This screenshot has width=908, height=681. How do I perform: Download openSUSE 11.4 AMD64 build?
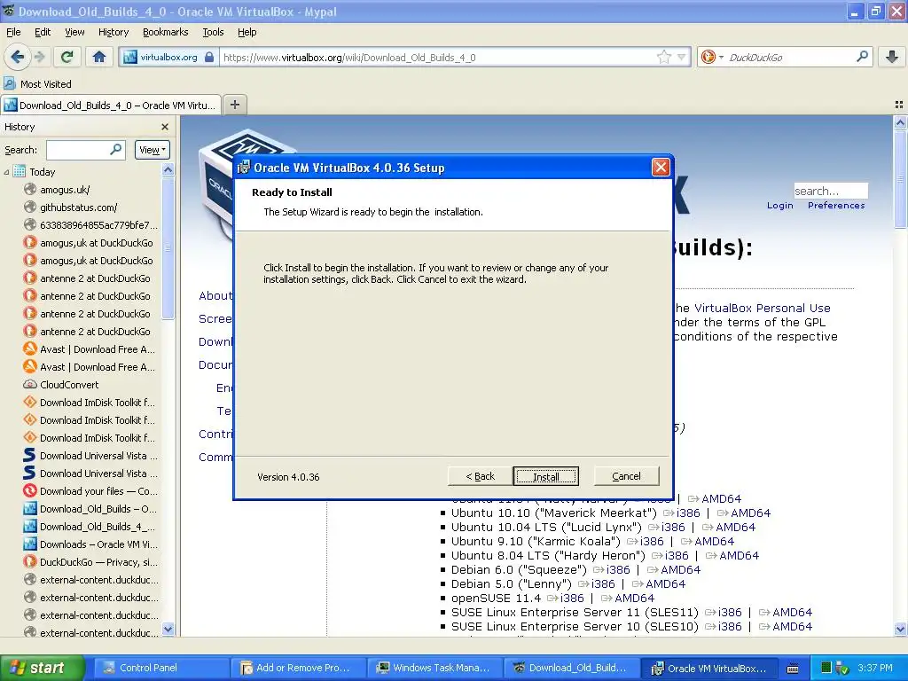(634, 599)
